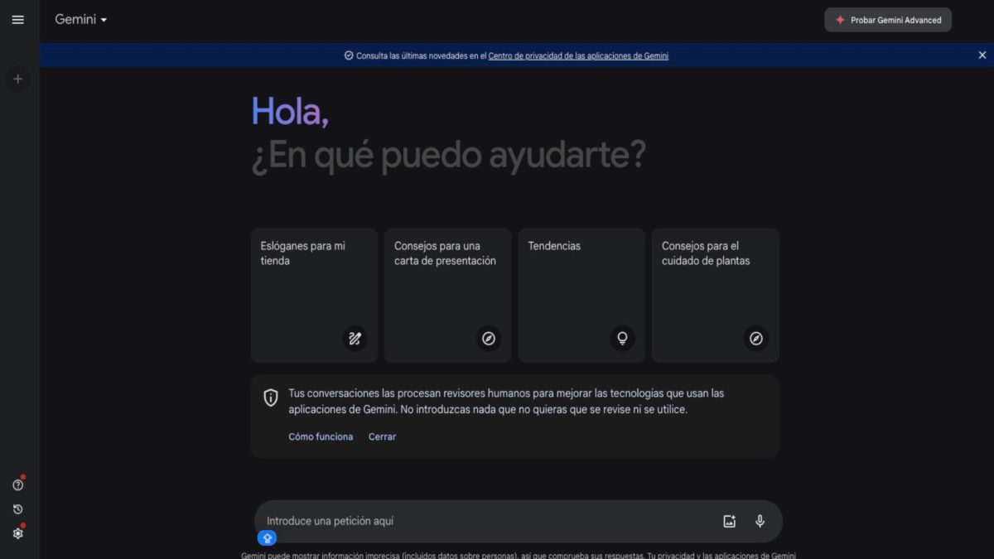994x559 pixels.
Task: Click the verified check icon in banner
Action: coord(349,56)
